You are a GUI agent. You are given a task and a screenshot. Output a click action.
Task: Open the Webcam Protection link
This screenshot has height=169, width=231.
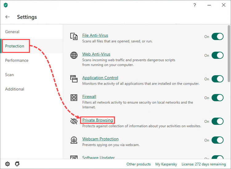click(x=100, y=139)
